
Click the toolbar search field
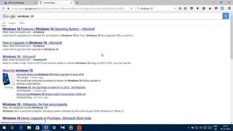click(x=156, y=9)
